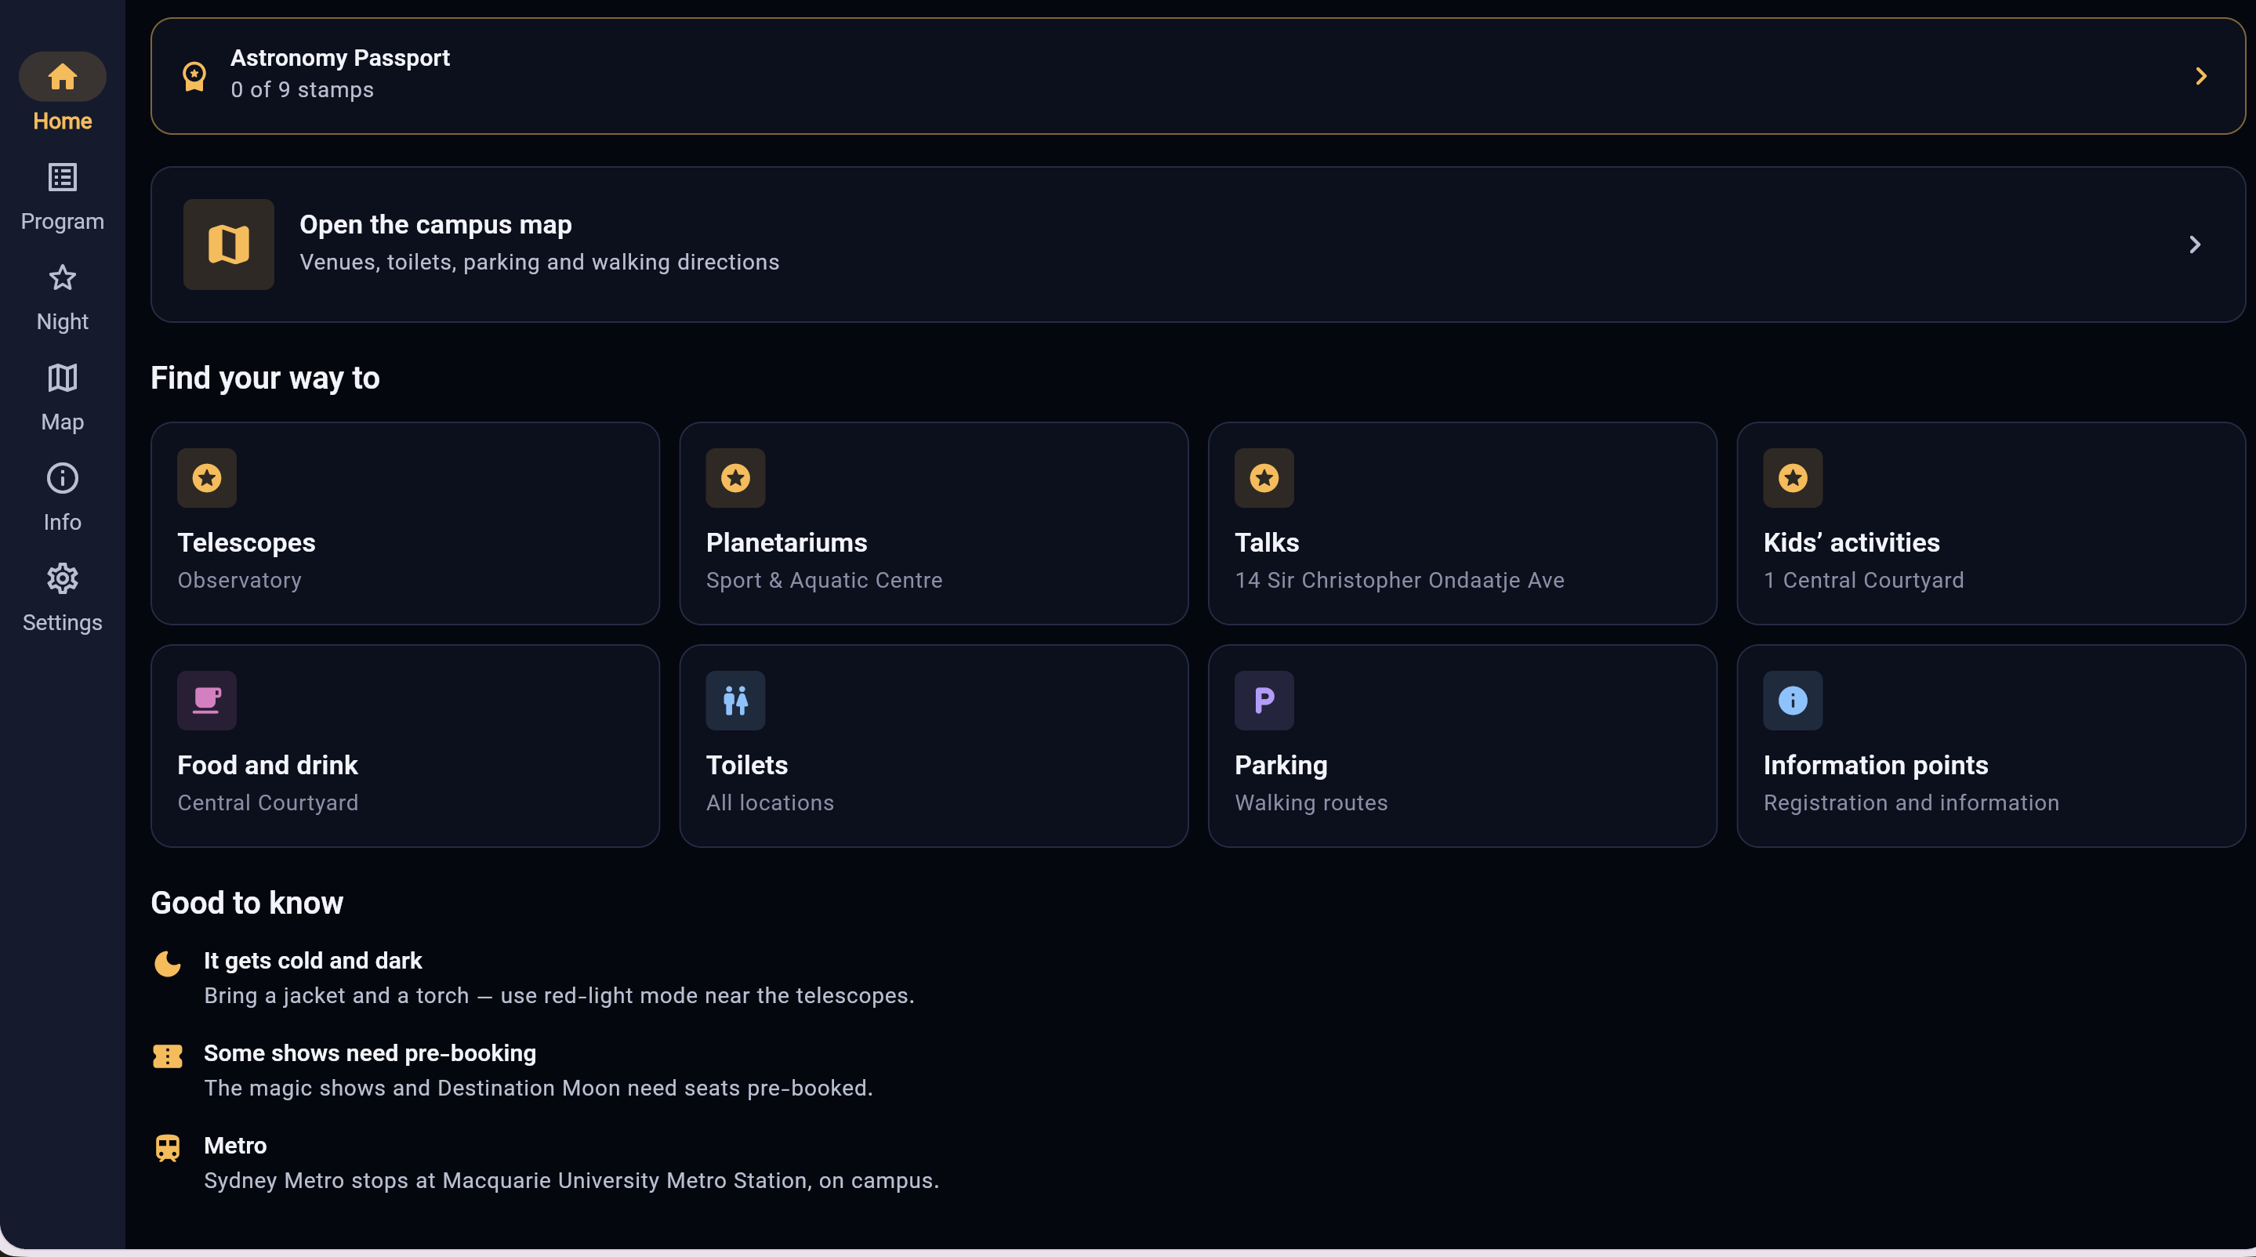The image size is (2256, 1257).
Task: Open Registration and information text
Action: (x=1911, y=802)
